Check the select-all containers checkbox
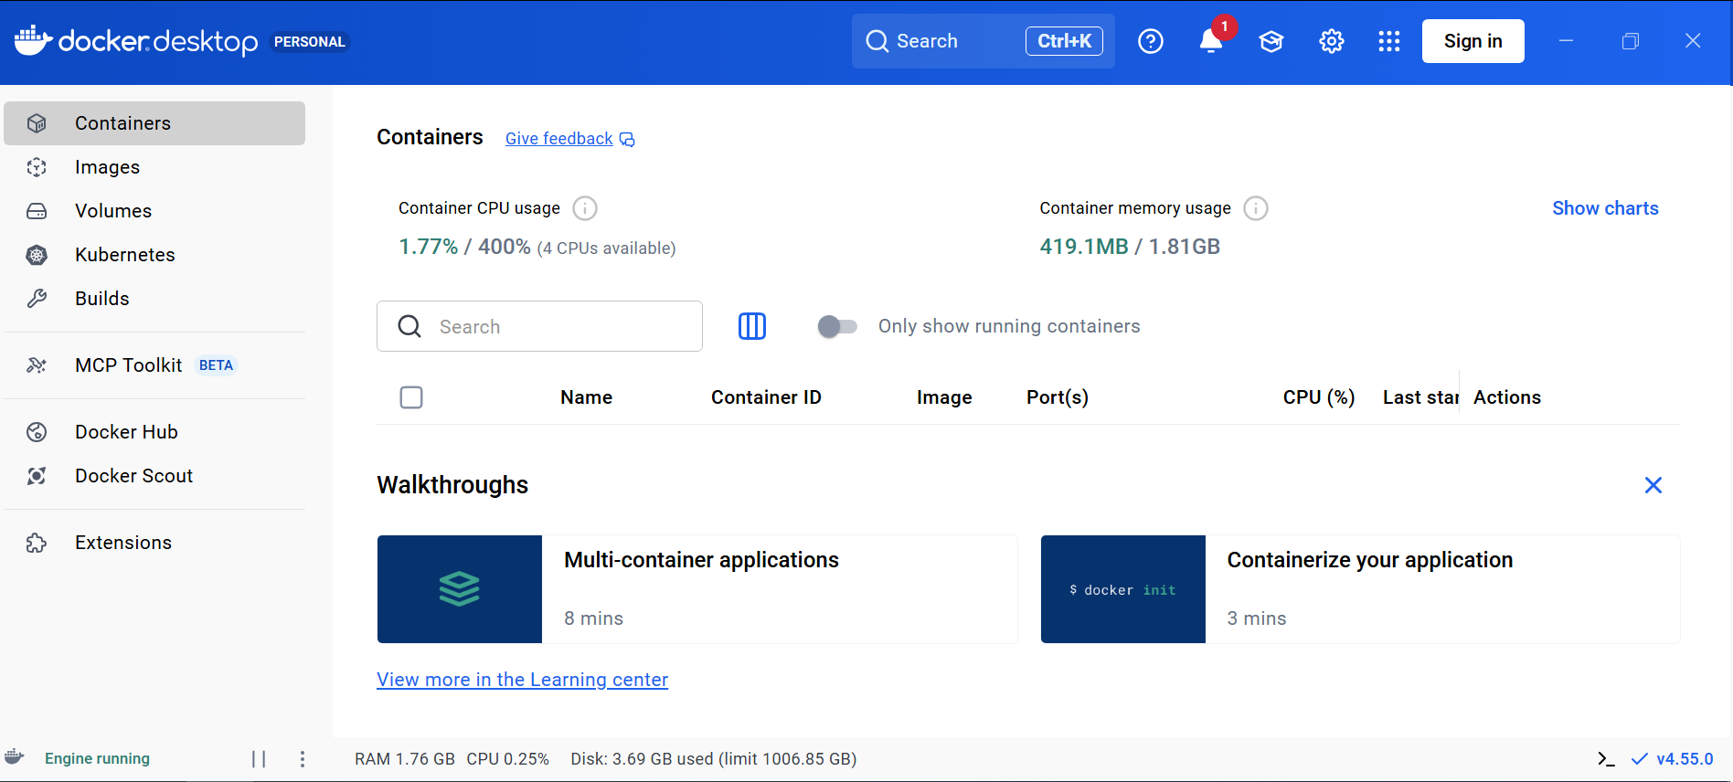Viewport: 1733px width, 782px height. pyautogui.click(x=411, y=397)
